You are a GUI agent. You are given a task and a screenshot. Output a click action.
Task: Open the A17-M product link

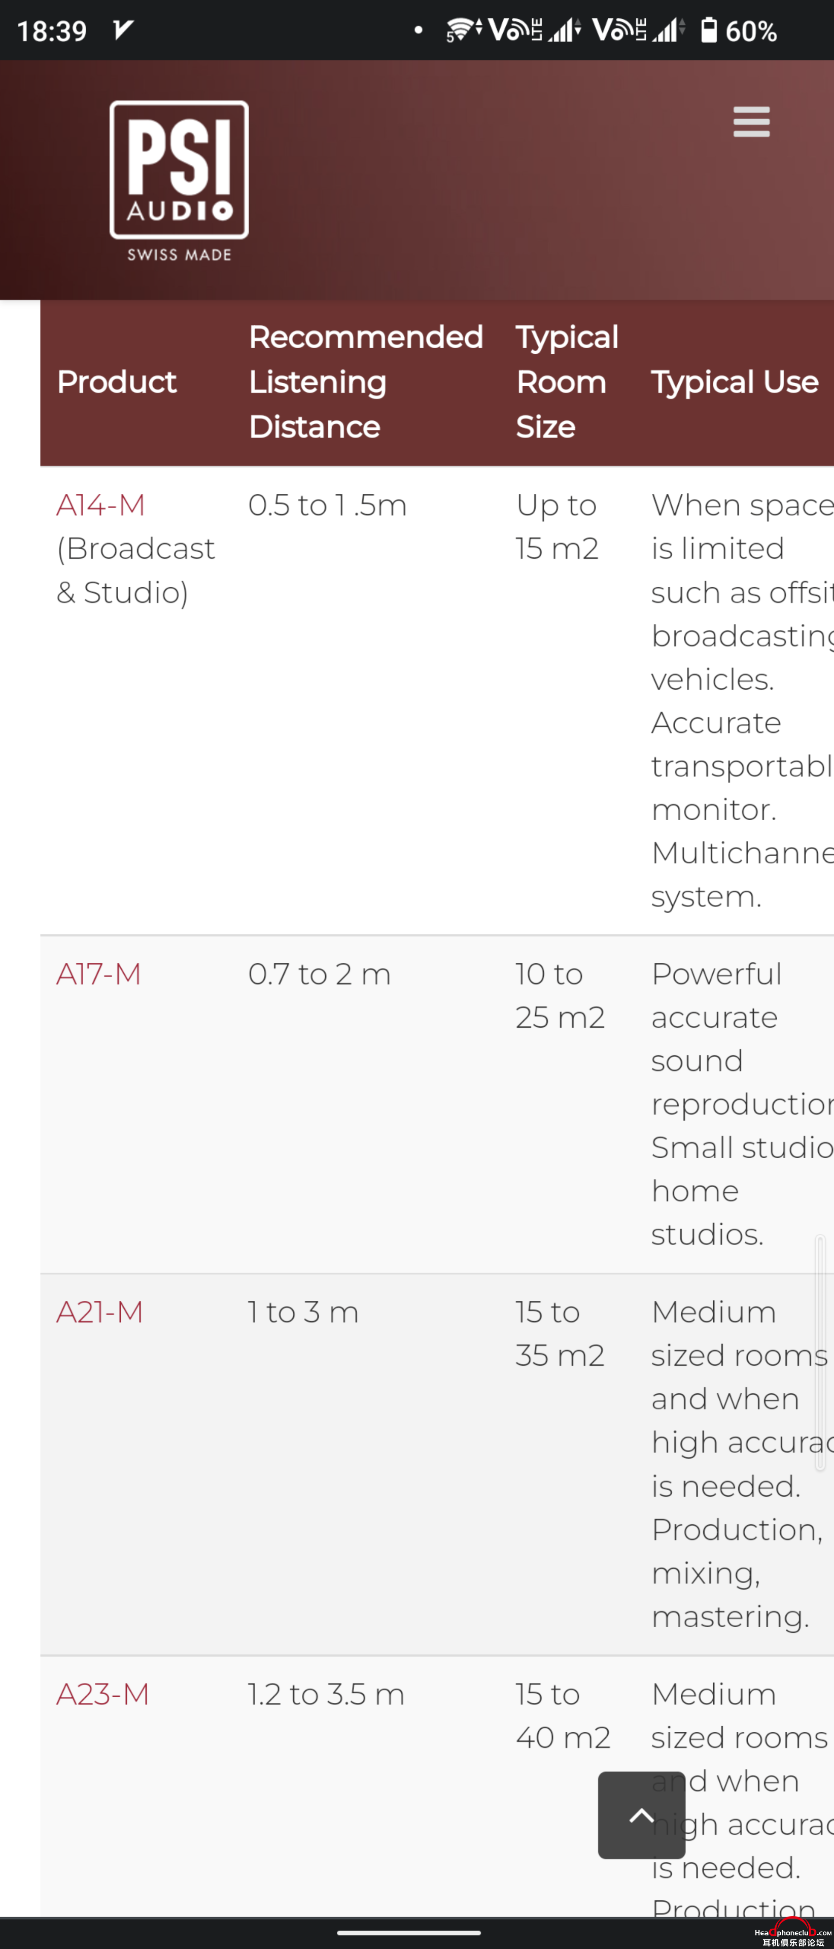(99, 974)
